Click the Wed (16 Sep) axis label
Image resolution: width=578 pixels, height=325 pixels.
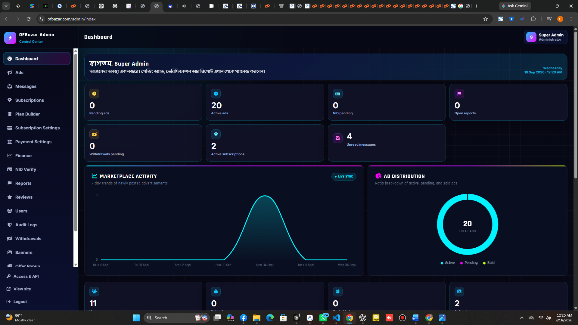[346, 265]
